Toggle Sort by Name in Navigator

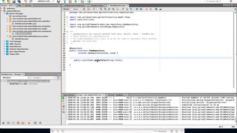(35, 123)
